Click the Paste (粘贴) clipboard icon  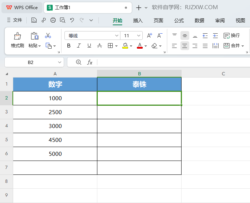[34, 36]
